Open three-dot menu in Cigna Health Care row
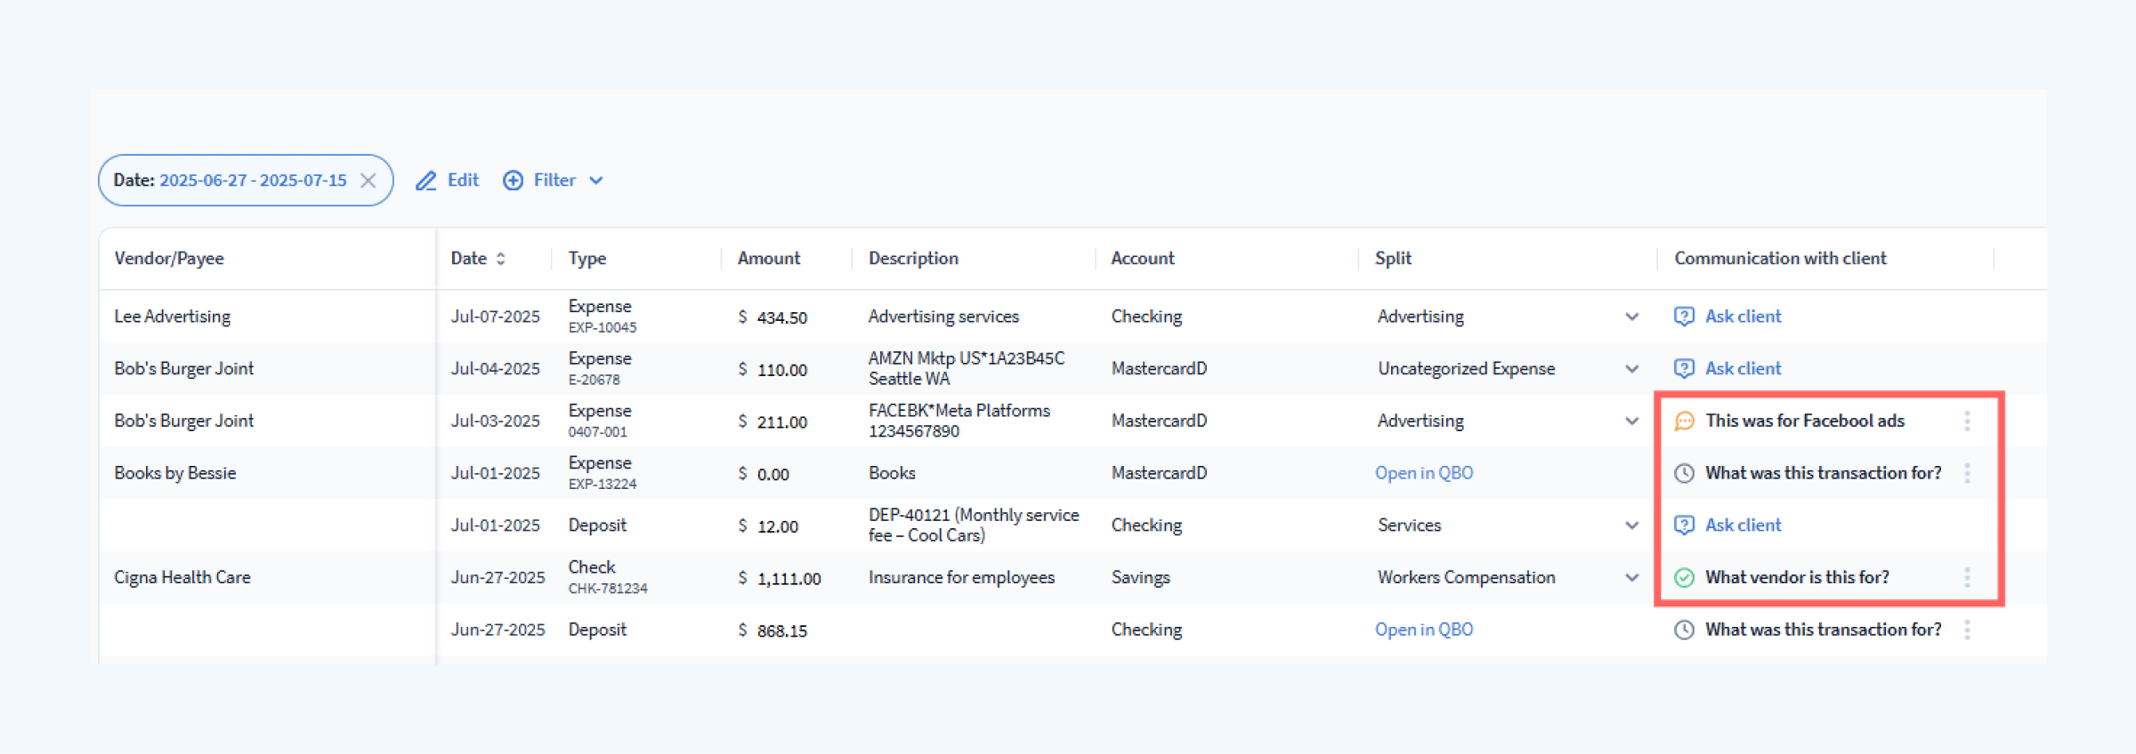Image resolution: width=2136 pixels, height=754 pixels. 1967,578
